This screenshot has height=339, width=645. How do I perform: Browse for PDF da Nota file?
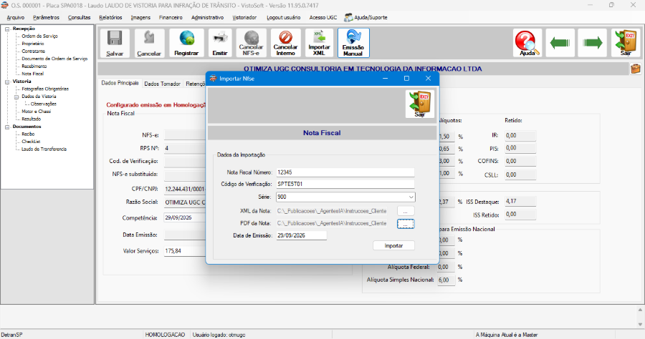point(406,224)
